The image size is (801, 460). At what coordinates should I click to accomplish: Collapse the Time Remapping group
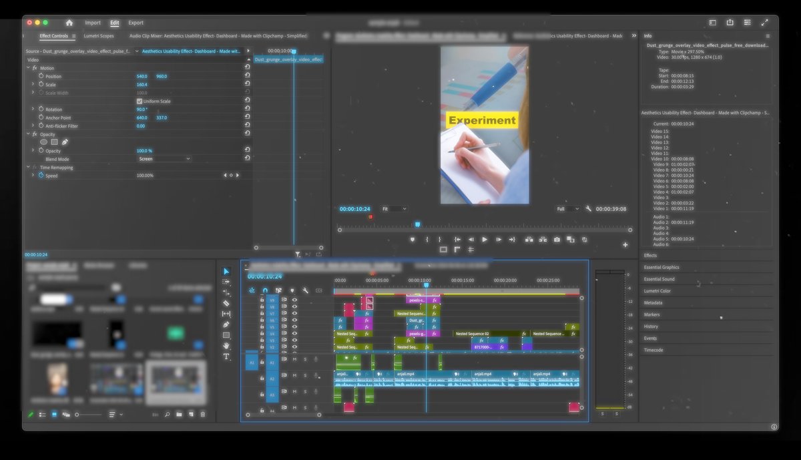pyautogui.click(x=28, y=167)
